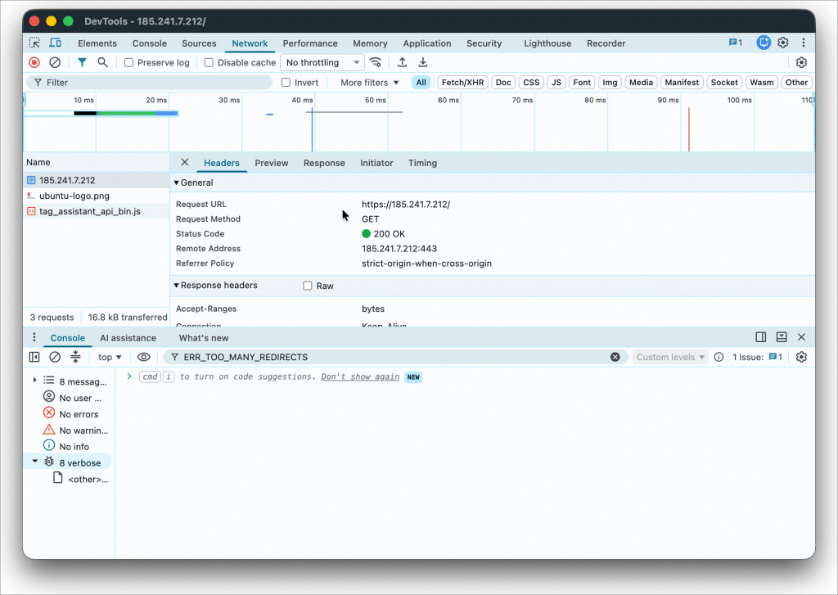Activate the inspect element picker icon
The height and width of the screenshot is (595, 838).
tap(34, 43)
